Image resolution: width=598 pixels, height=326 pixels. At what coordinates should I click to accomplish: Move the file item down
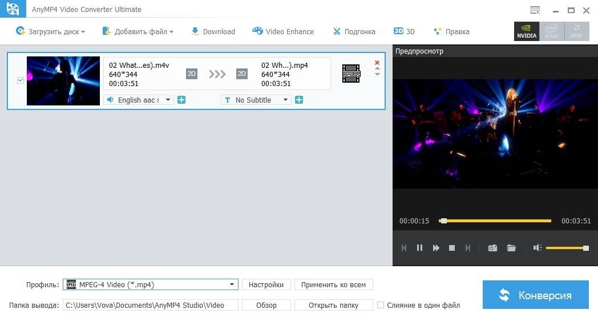tap(377, 74)
